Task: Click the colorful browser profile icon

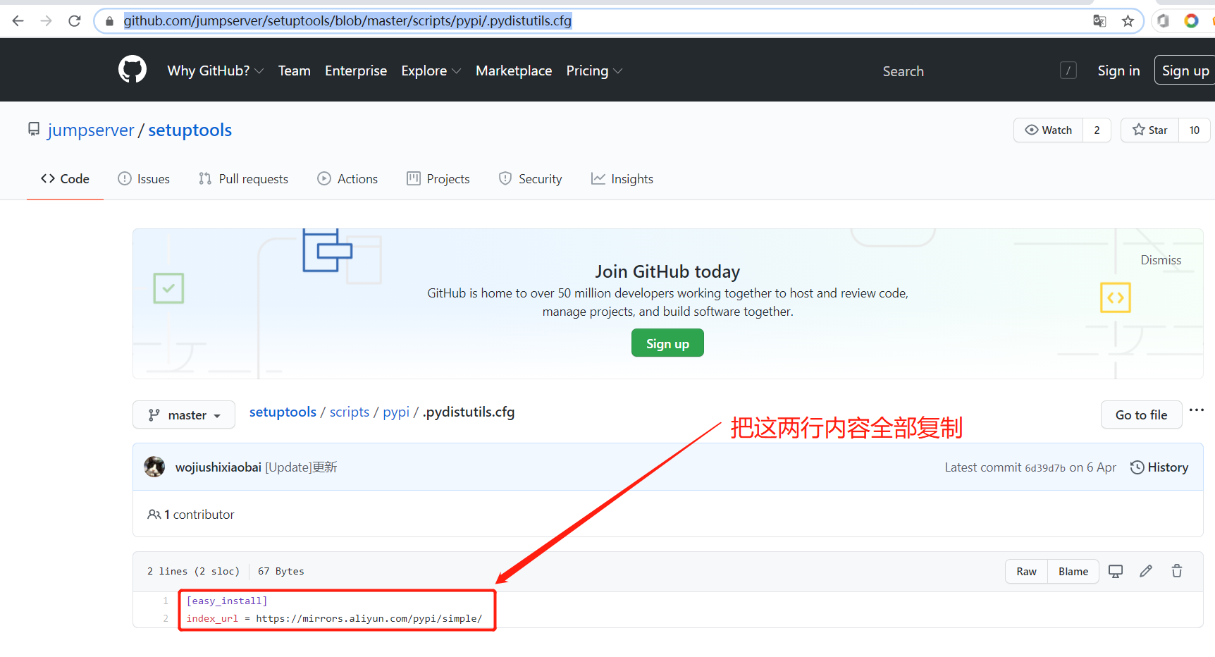Action: pyautogui.click(x=1191, y=21)
